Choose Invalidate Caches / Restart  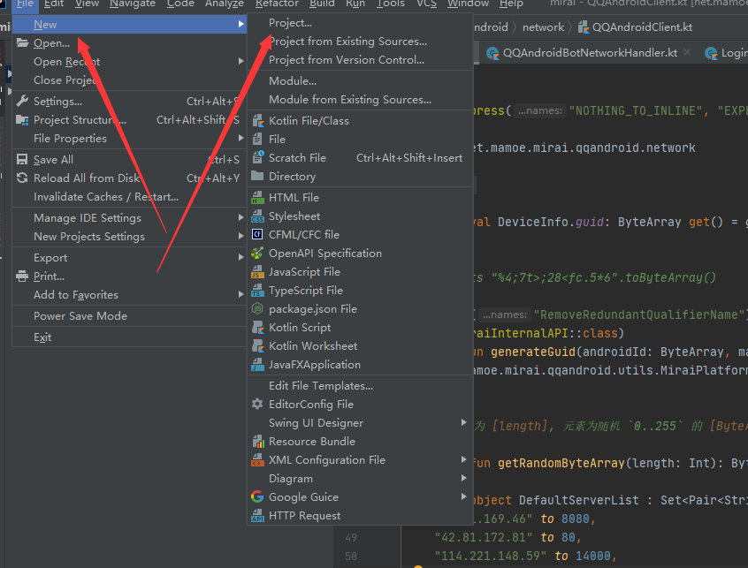(x=105, y=197)
